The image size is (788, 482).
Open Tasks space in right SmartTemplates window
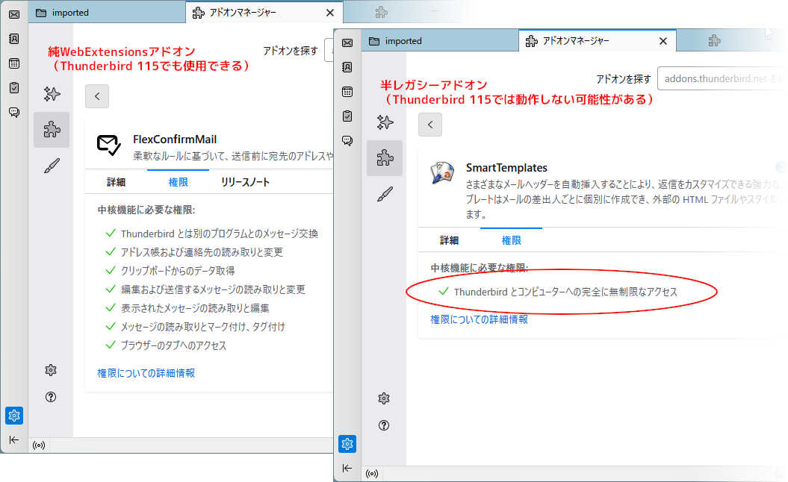[347, 116]
